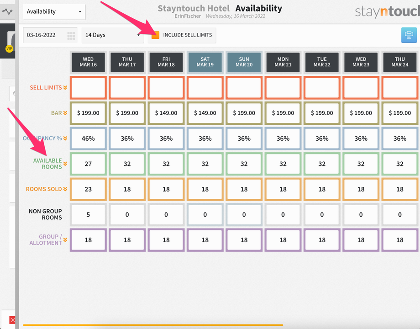Screen dimensions: 420x329
Task: Expand the Rooms Sold row chevron
Action: click(x=65, y=189)
